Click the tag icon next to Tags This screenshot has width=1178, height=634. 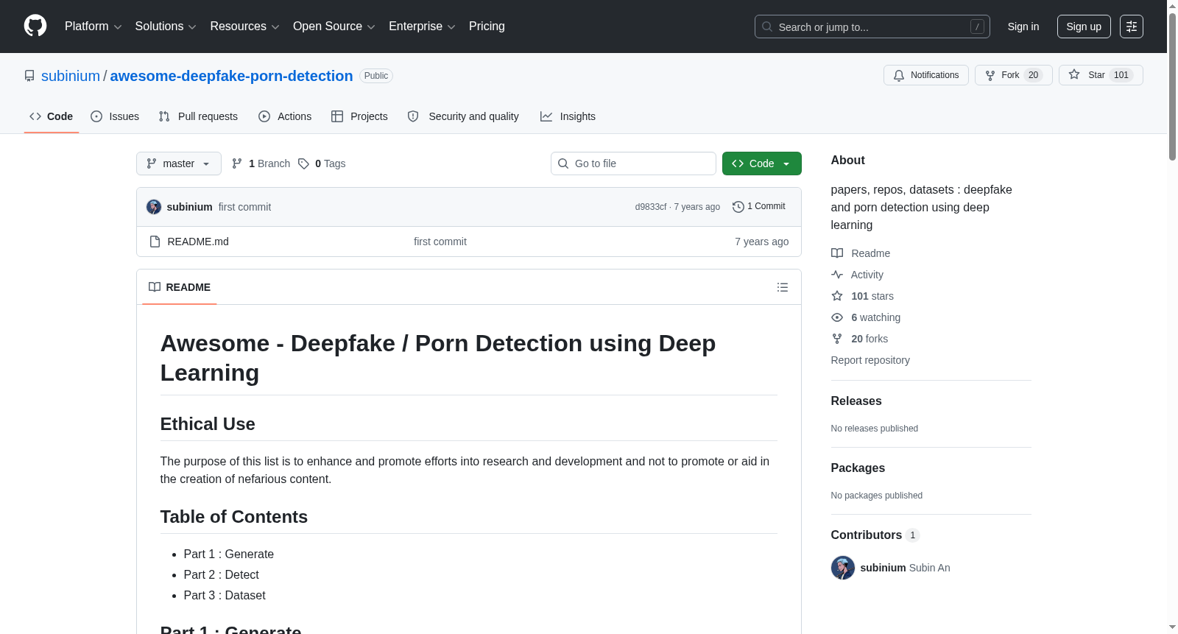click(303, 163)
